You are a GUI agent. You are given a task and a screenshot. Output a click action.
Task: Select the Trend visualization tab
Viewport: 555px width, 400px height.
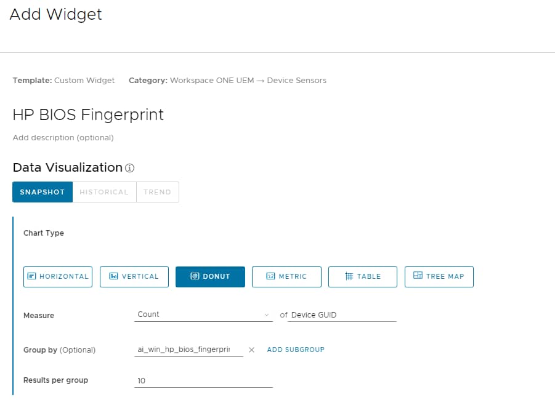pyautogui.click(x=157, y=192)
